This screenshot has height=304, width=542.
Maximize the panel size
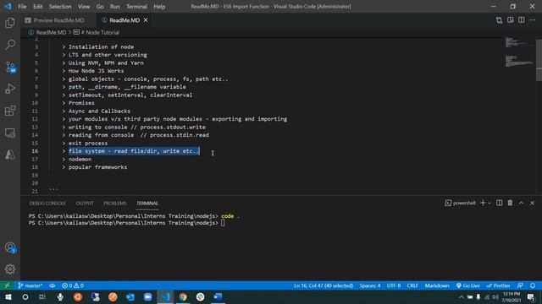coord(521,203)
